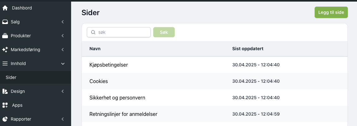This screenshot has width=357, height=126.
Task: Expand the Salg menu chevron
Action: pos(63,22)
